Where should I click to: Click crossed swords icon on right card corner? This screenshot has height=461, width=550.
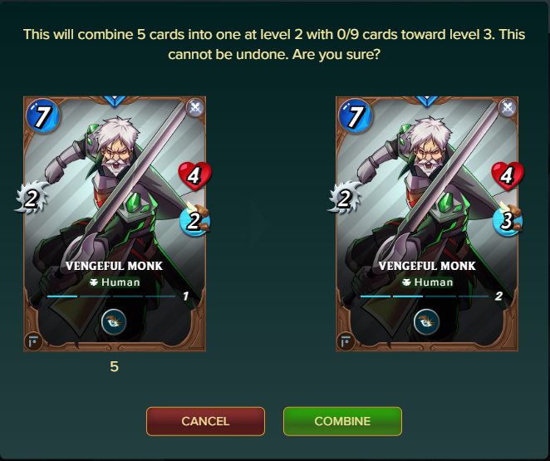click(x=508, y=108)
